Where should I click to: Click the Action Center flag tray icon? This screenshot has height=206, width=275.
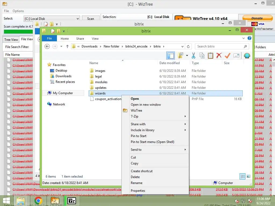coord(250,201)
